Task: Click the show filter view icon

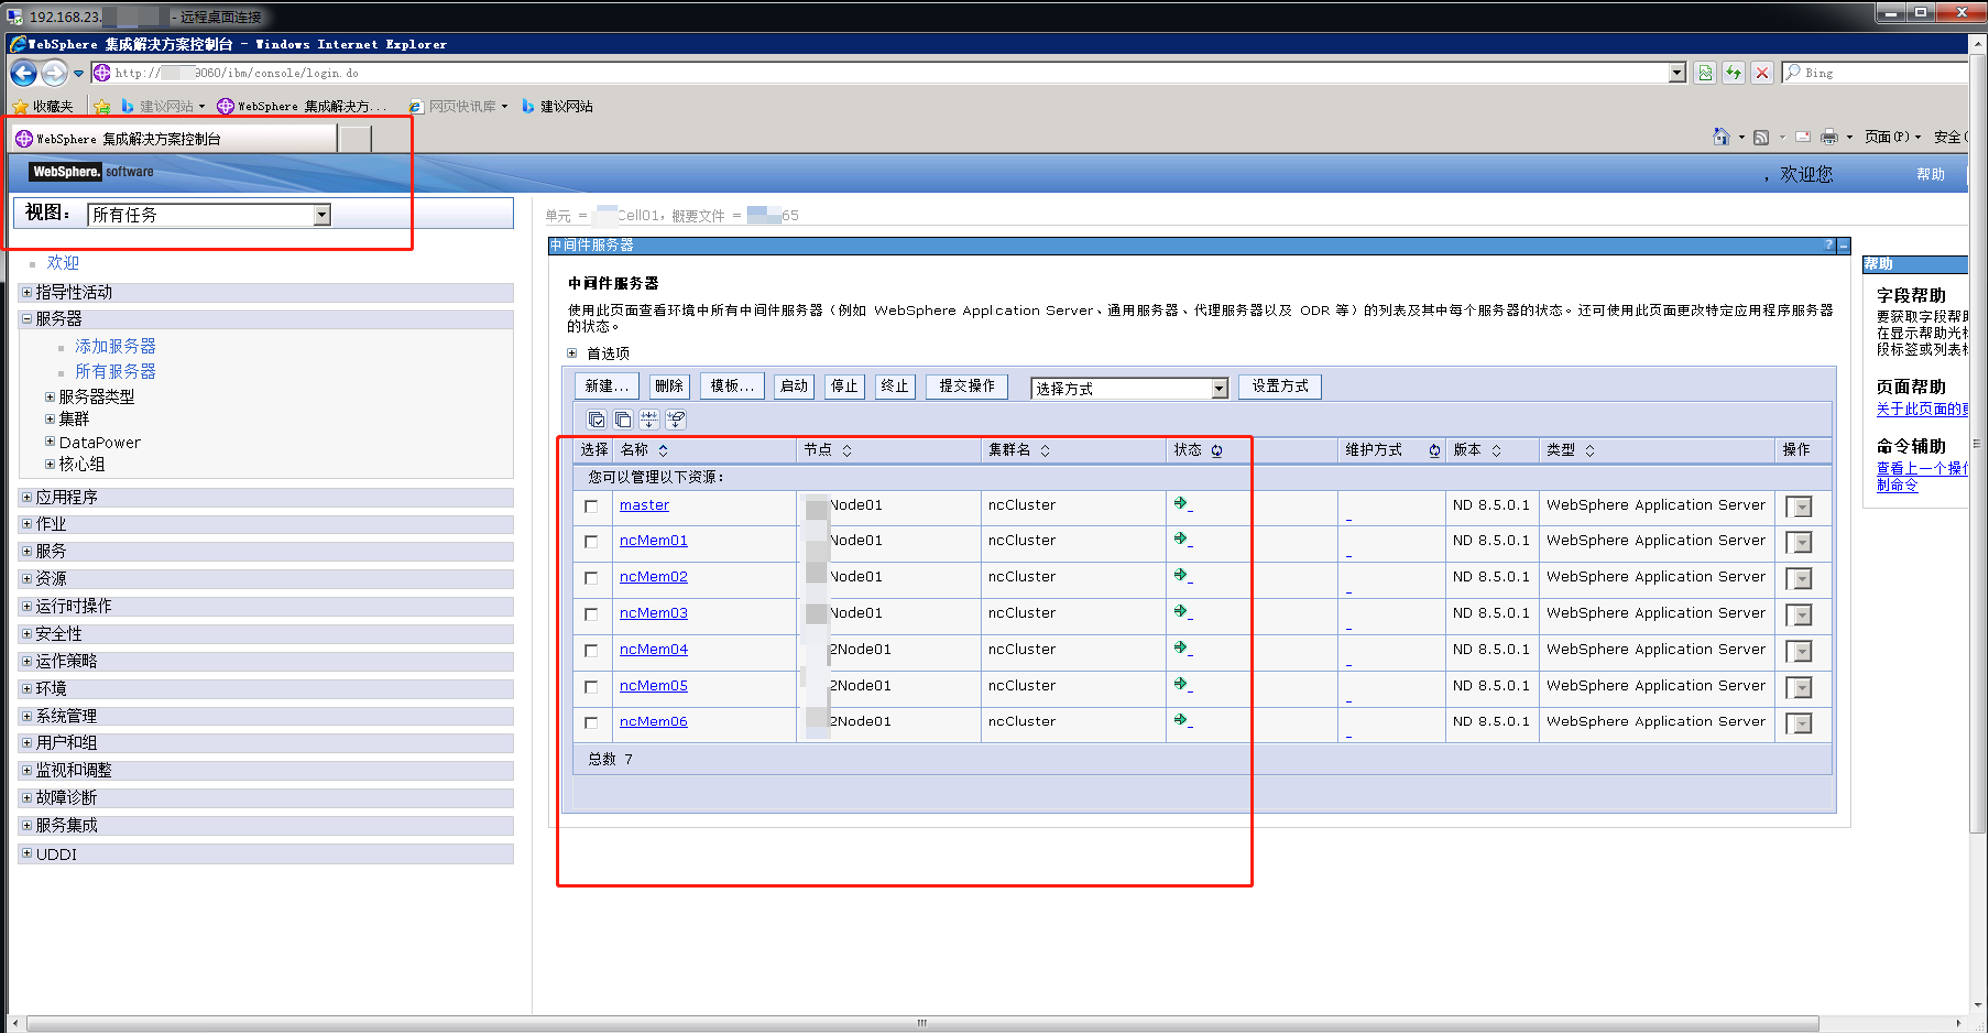Action: click(649, 420)
